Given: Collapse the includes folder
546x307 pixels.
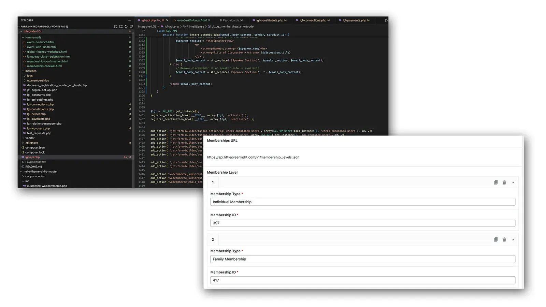Looking at the screenshot, I should click(x=31, y=71).
